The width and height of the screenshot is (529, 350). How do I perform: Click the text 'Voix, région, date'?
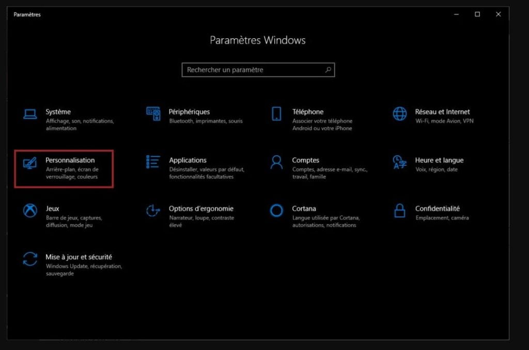[437, 170]
